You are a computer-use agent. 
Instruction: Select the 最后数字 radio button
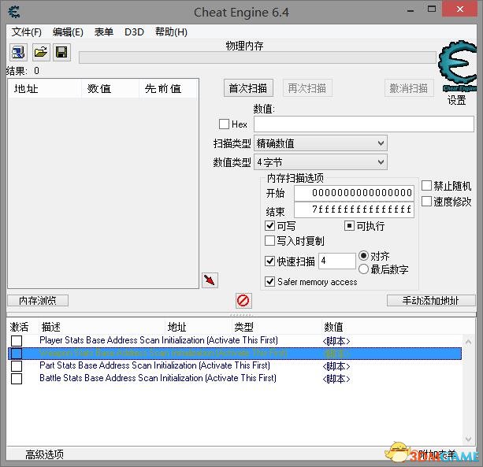point(363,269)
